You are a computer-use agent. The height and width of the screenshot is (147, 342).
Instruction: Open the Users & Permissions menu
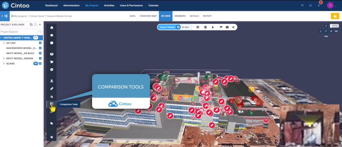click(x=131, y=5)
